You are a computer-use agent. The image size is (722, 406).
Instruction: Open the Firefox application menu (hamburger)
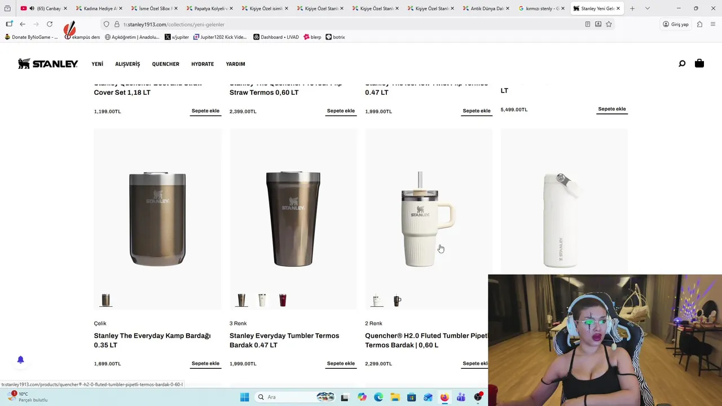tap(714, 24)
